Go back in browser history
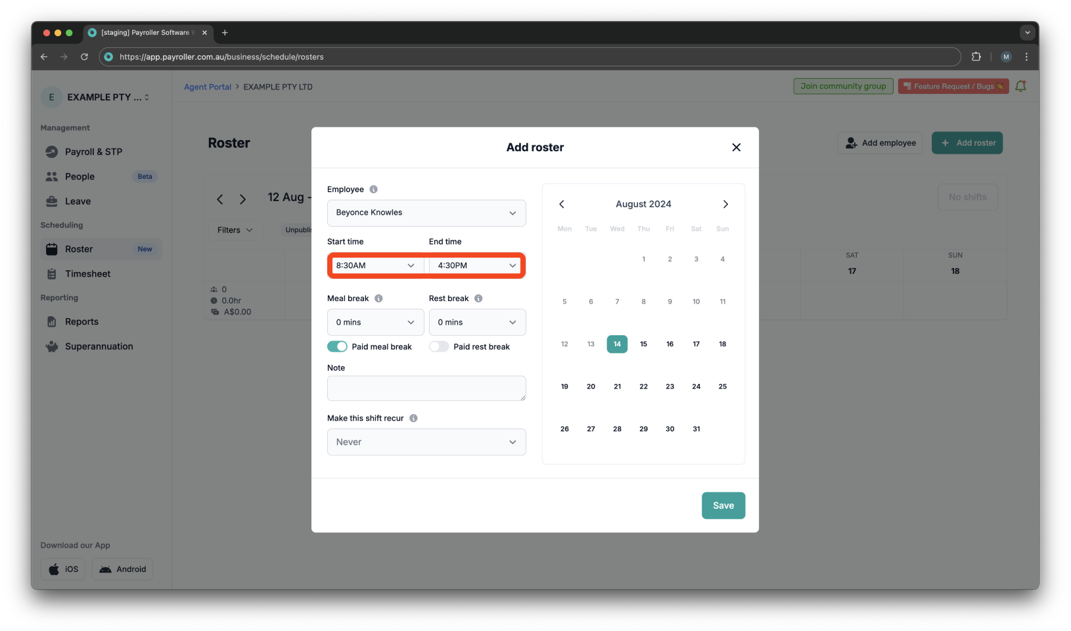 [x=44, y=57]
